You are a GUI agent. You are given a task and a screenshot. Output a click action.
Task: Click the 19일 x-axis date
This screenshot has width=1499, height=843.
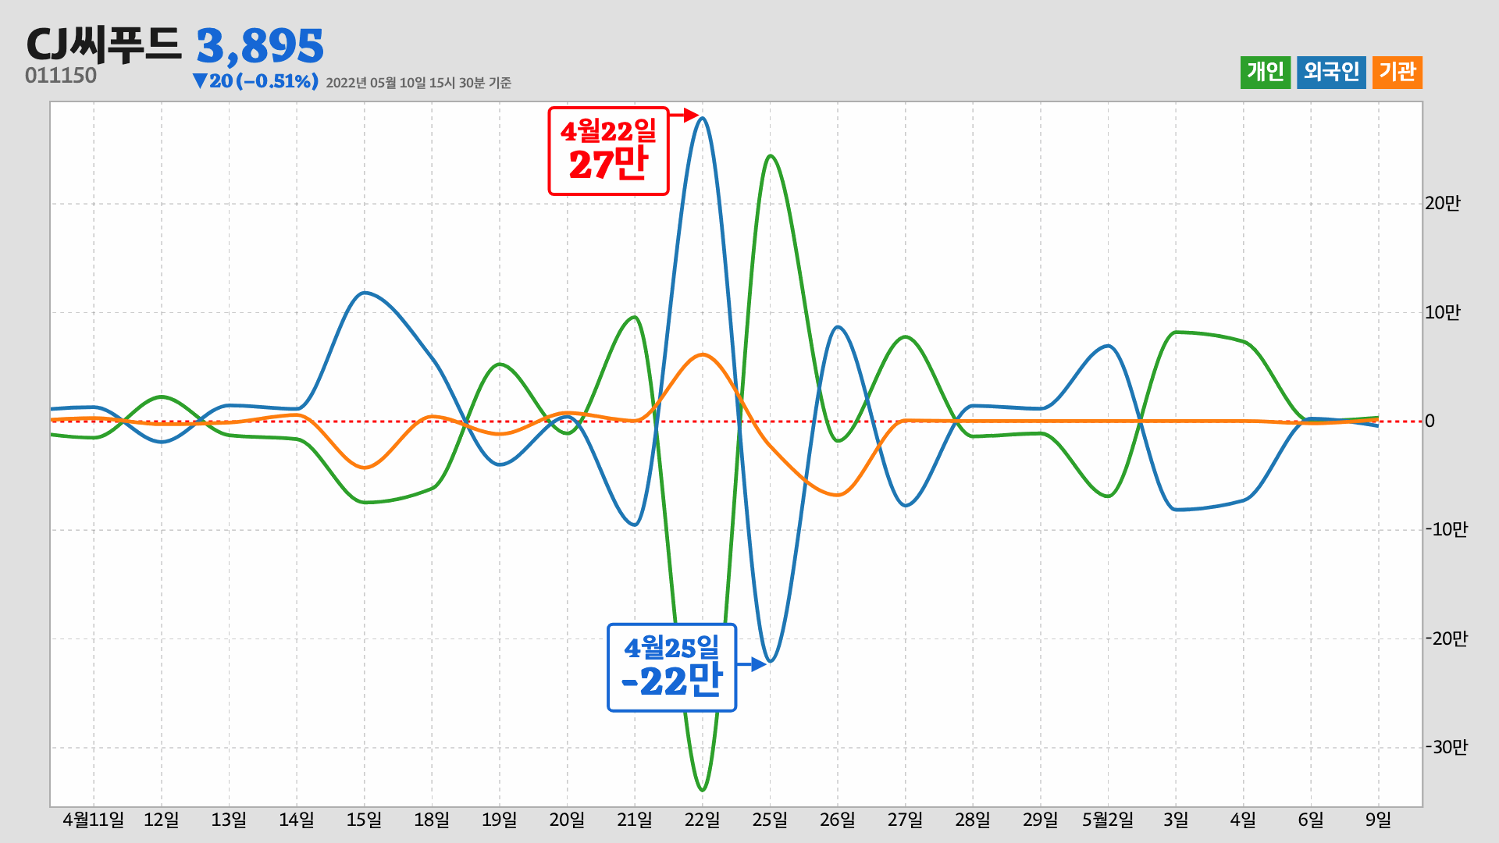point(500,820)
